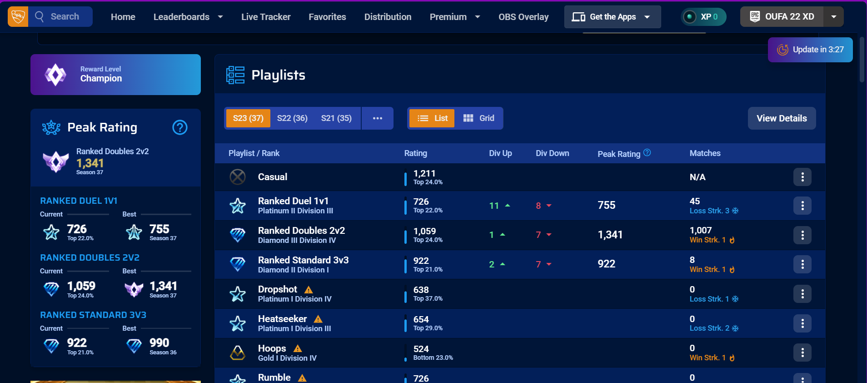Click the Ranked Doubles 2v2 rating 1,059

coord(424,231)
